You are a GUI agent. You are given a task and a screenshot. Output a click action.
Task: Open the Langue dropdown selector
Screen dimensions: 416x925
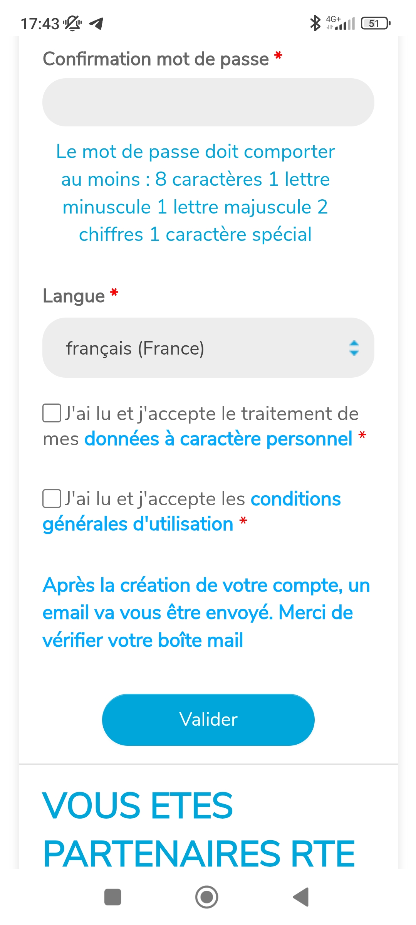pos(208,348)
